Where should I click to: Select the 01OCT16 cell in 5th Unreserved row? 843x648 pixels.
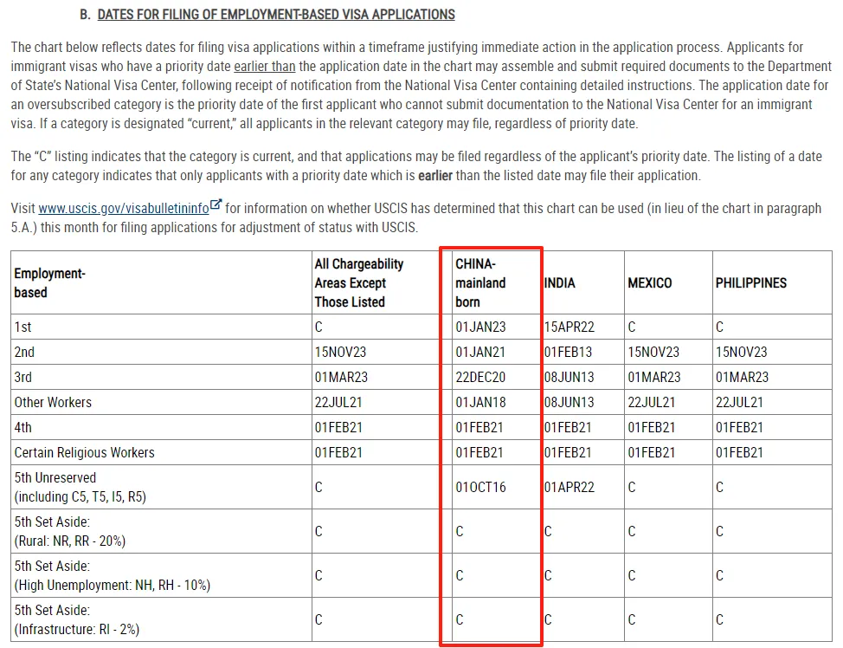pyautogui.click(x=480, y=487)
